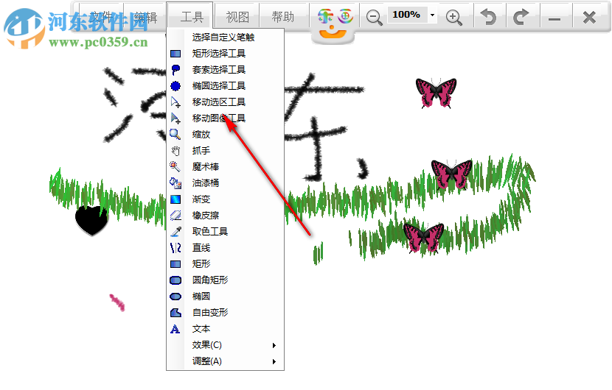Click the 渐变 menu label
This screenshot has width=612, height=390.
201,199
